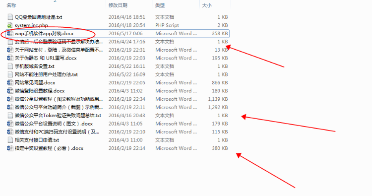Select file name 指定中奖设置教程（必看）.docx
Image resolution: width=372 pixels, height=196 pixels.
49,148
